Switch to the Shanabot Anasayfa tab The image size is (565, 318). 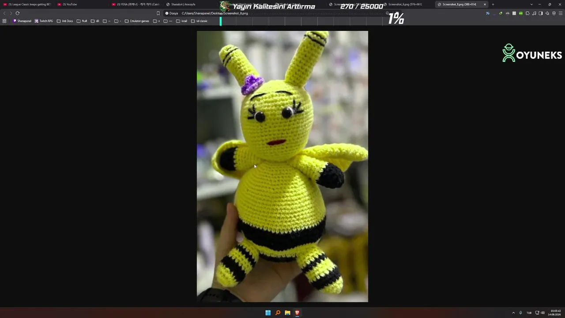point(190,4)
